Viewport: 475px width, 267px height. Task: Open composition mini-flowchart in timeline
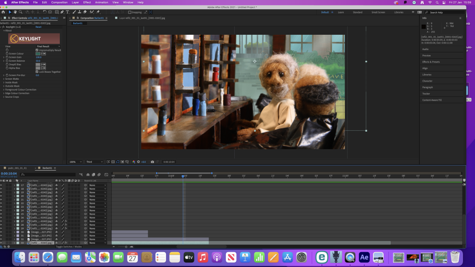pyautogui.click(x=81, y=175)
